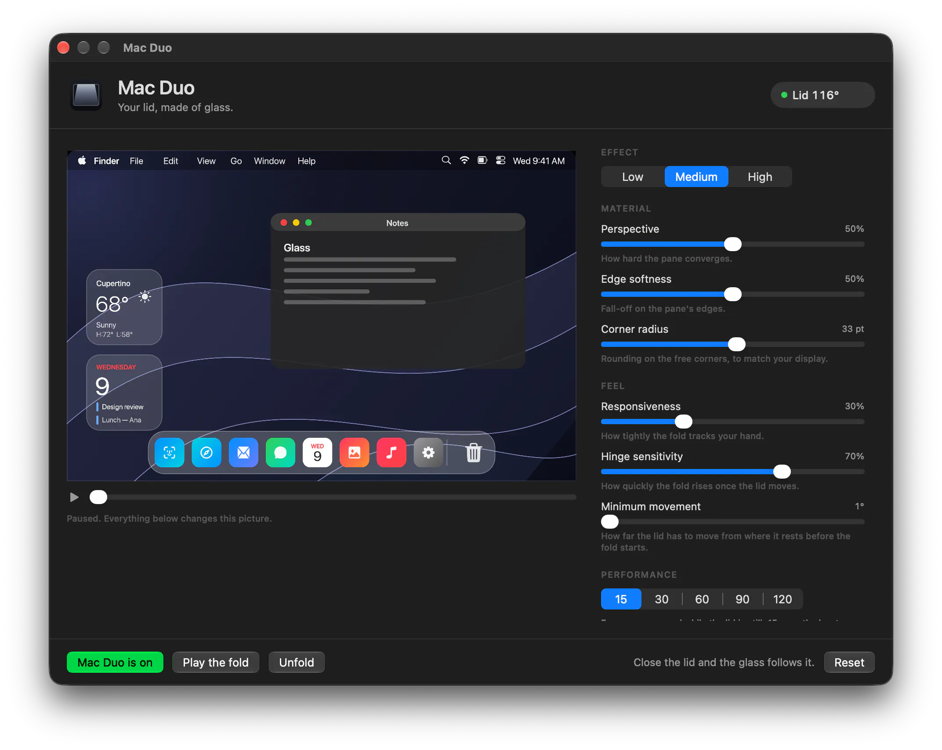Click the Spotlight search icon in the preview menu bar
This screenshot has width=942, height=750.
click(446, 160)
